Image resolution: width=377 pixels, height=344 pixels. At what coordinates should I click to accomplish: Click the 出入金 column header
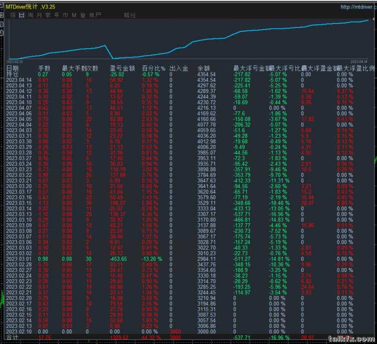[x=179, y=68]
